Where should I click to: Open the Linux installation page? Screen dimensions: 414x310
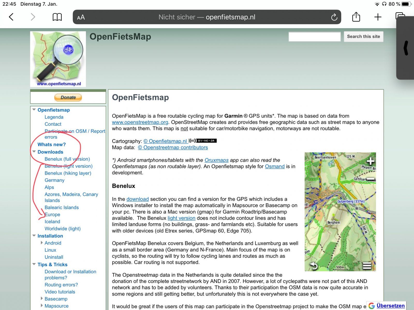pyautogui.click(x=50, y=250)
